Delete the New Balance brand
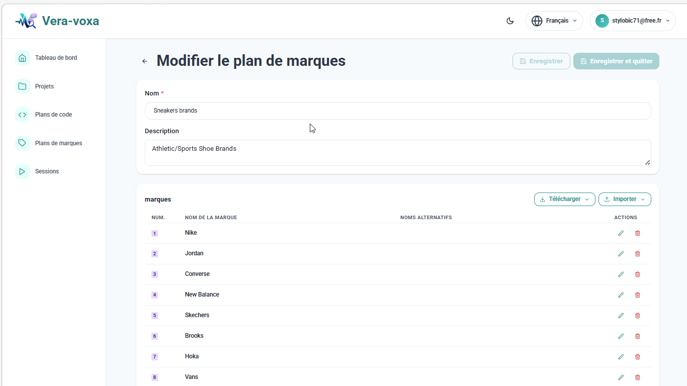Image resolution: width=687 pixels, height=386 pixels. click(x=638, y=295)
